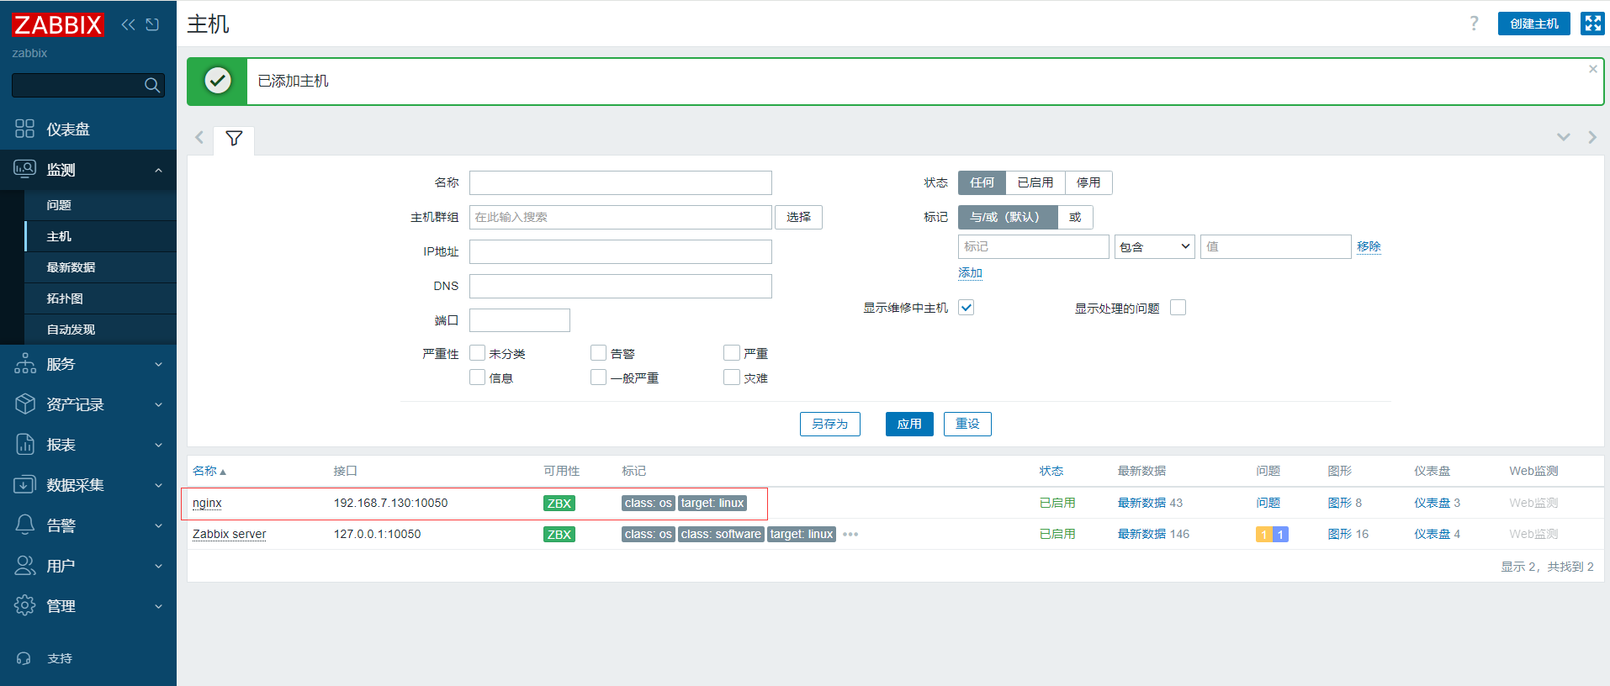Open the filter tabs dropdown chevron
Screen dimensions: 1610x686
(1563, 137)
